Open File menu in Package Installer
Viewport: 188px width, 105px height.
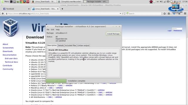48,29
